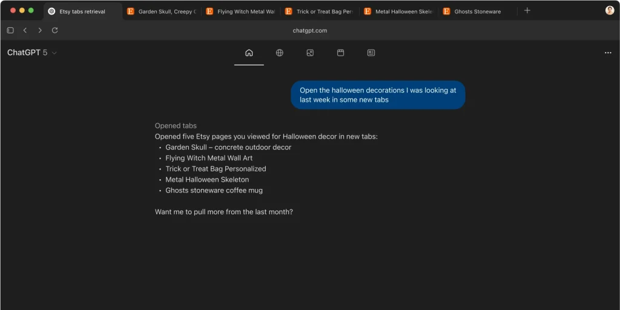Click the news card icon
This screenshot has height=310, width=620.
tap(371, 53)
